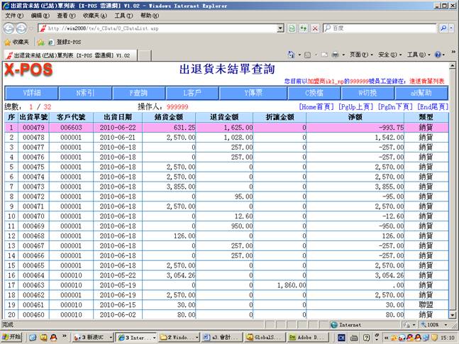Click the F查詢 query button
Viewport: 459px width, 344px height.
[138, 93]
